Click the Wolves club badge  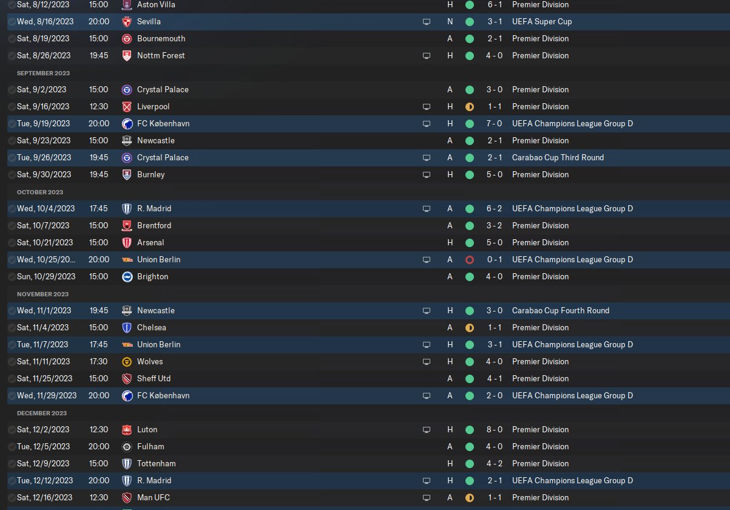pyautogui.click(x=127, y=361)
